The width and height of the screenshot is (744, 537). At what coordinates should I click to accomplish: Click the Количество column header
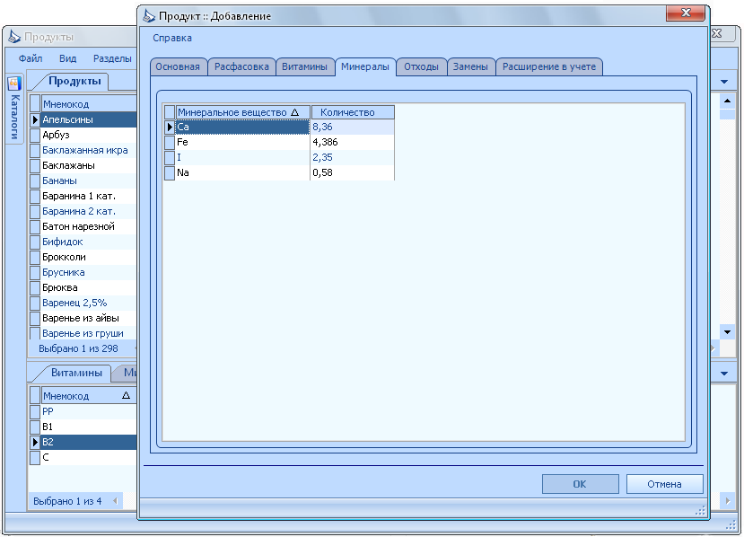353,112
